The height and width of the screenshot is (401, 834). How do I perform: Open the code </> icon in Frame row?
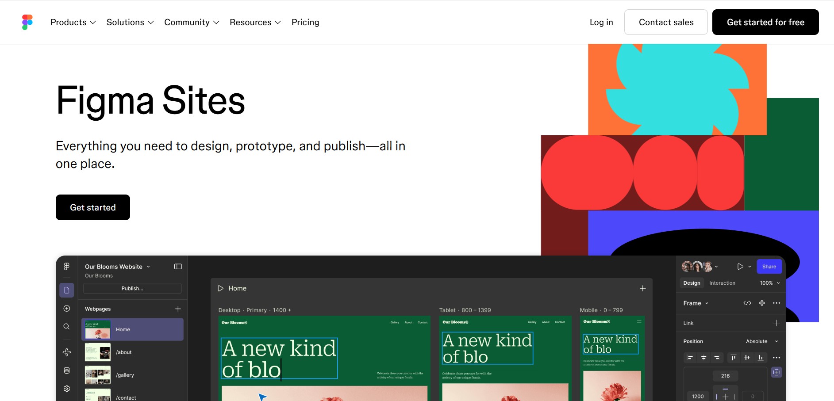(747, 303)
